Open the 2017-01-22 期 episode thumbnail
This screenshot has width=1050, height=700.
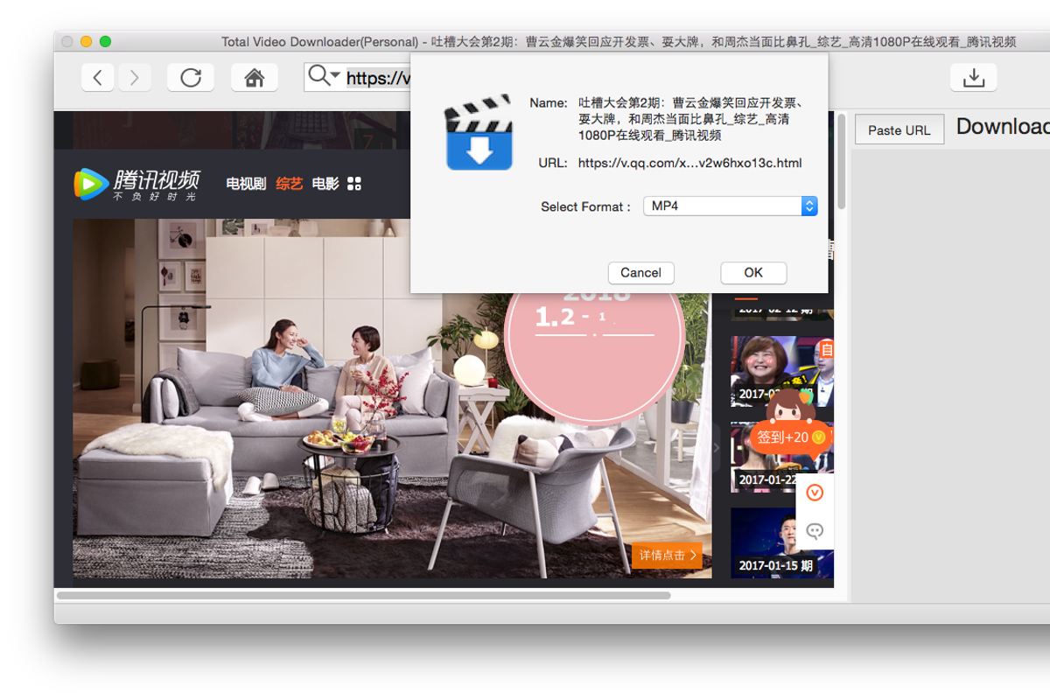(781, 458)
